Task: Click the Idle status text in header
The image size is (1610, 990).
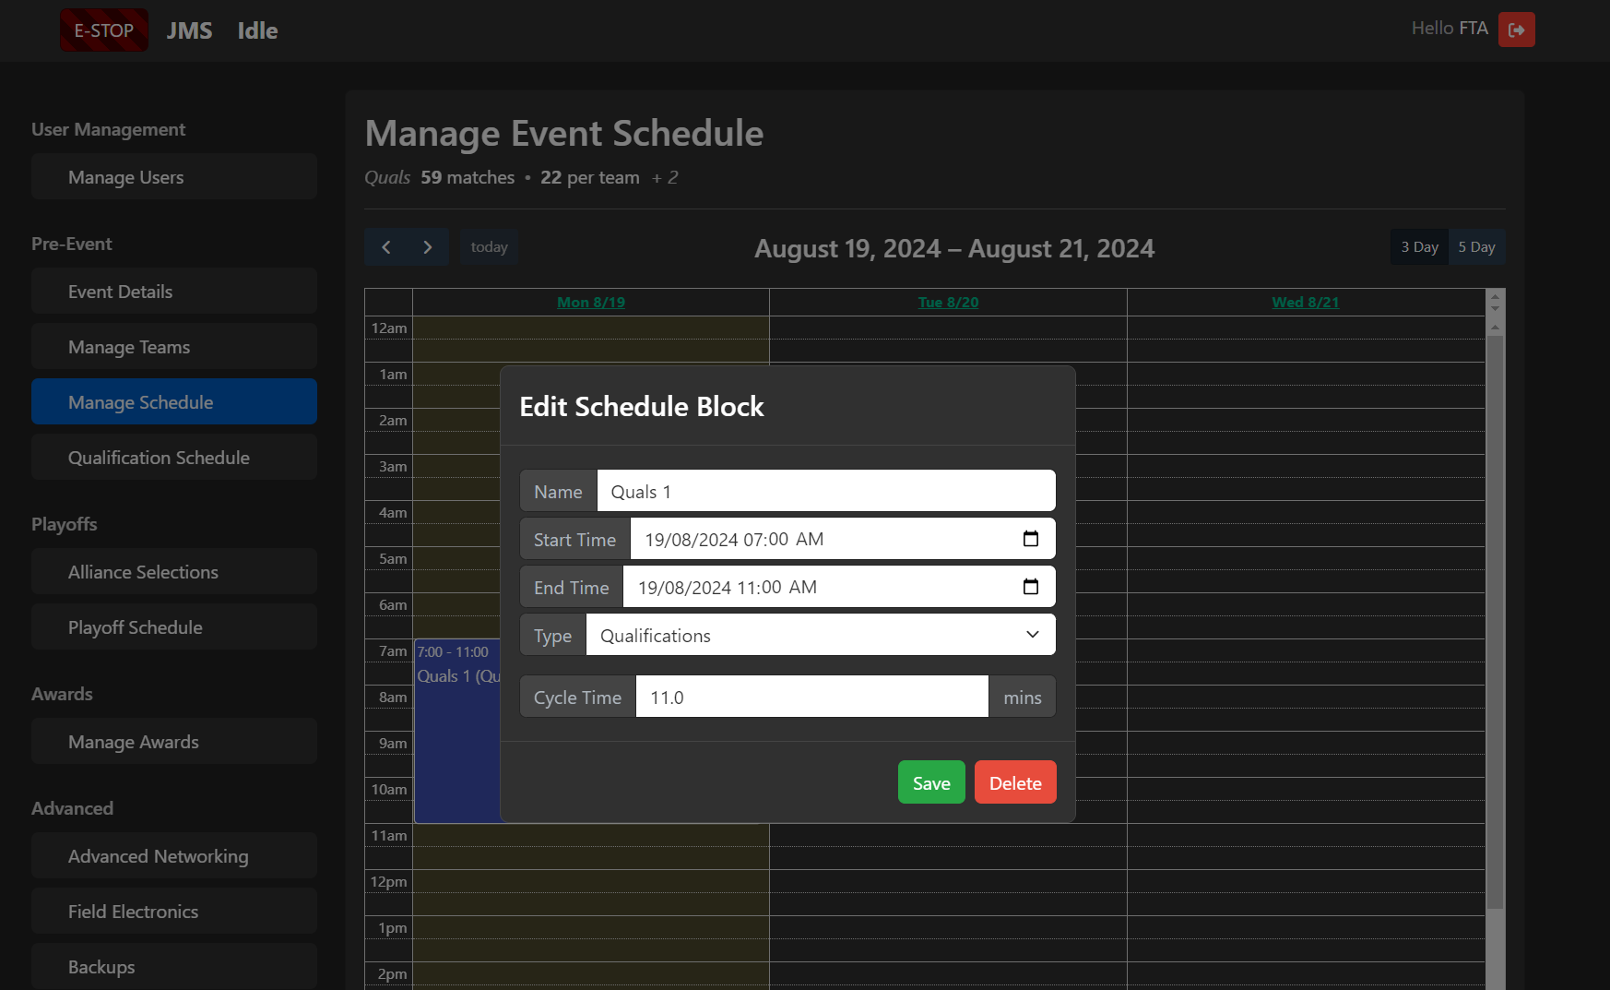Action: (x=257, y=30)
